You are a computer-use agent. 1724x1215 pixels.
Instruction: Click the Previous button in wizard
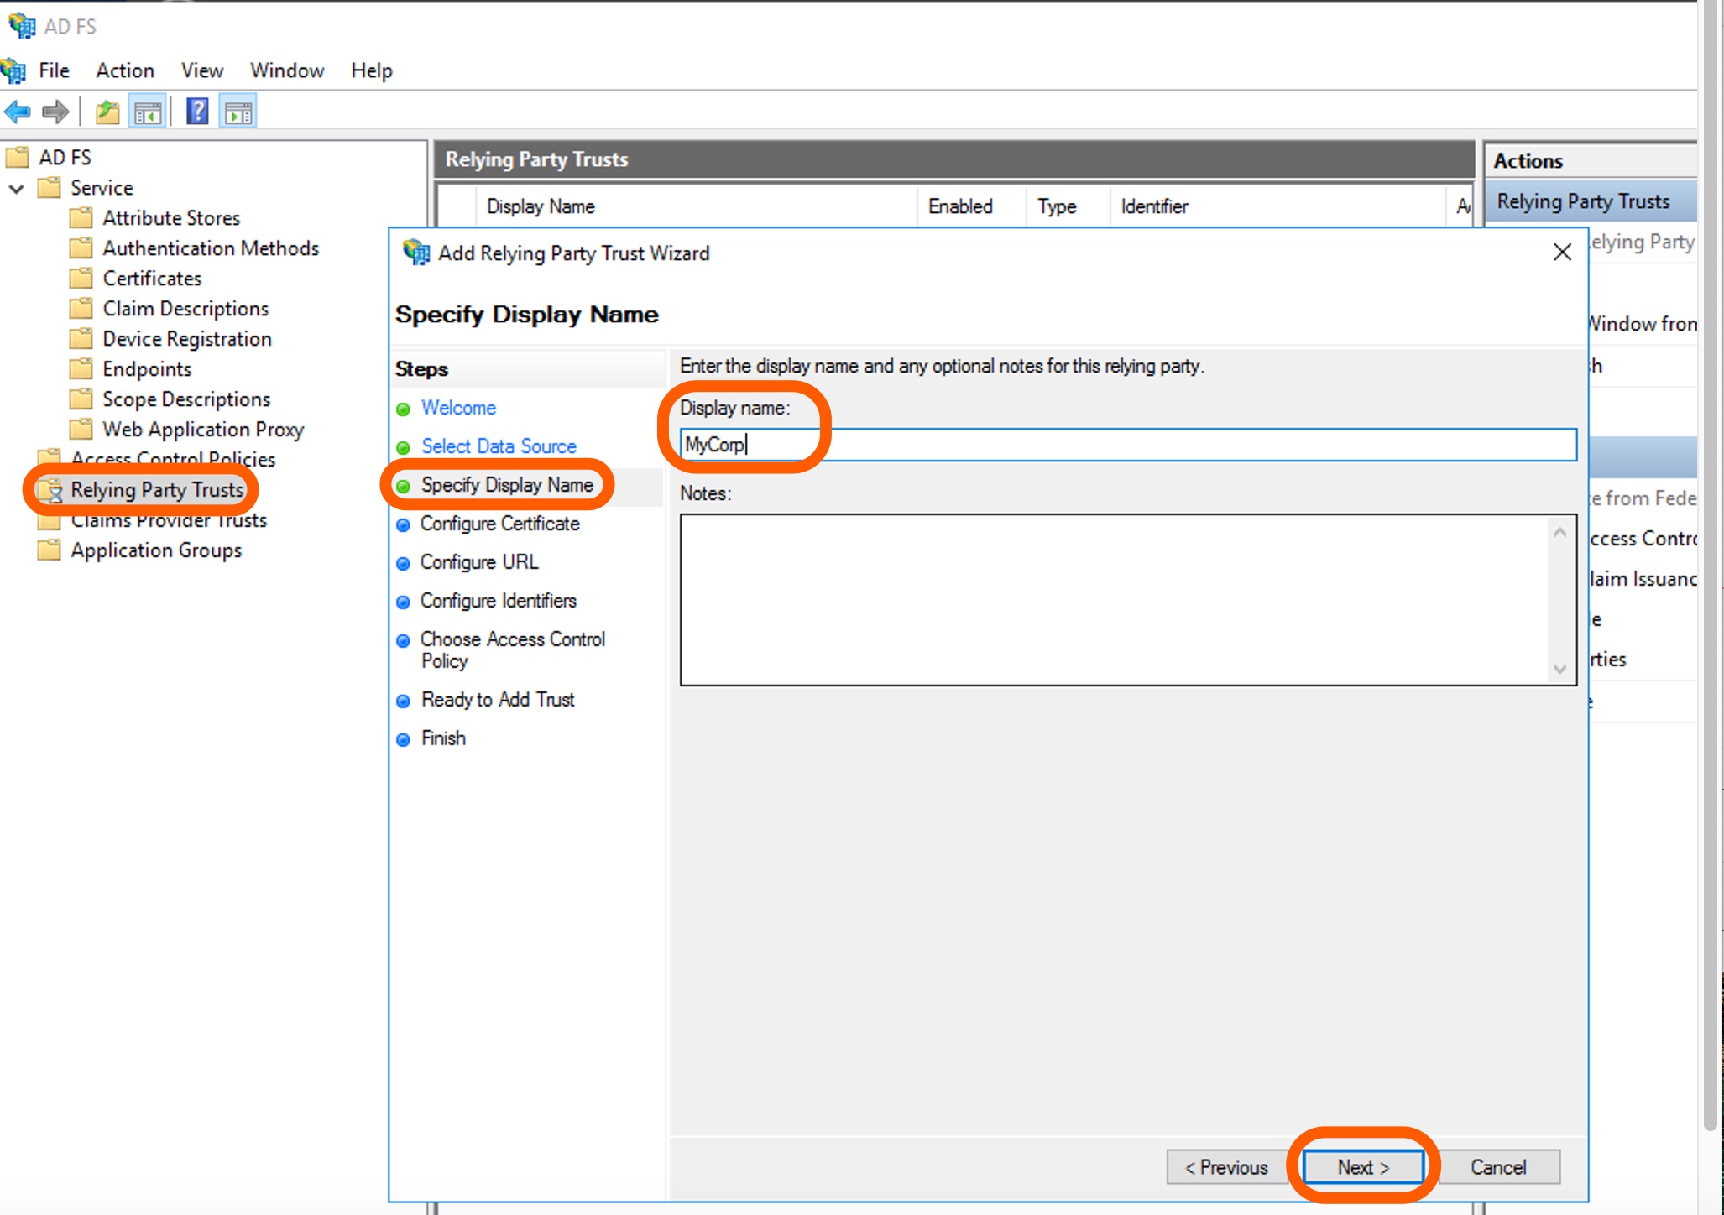click(x=1226, y=1167)
